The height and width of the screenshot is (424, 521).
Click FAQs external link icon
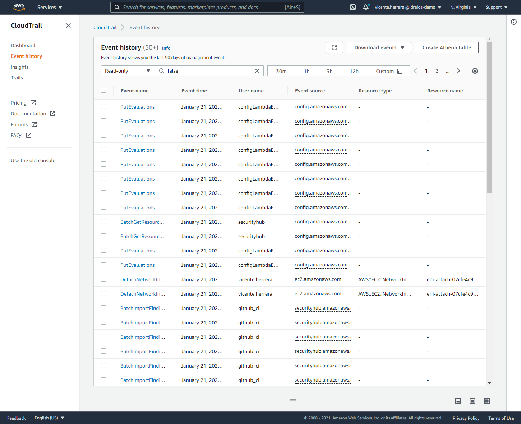coord(29,135)
